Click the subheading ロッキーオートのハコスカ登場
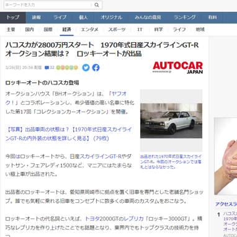This screenshot has height=237, width=237. pos(42,83)
